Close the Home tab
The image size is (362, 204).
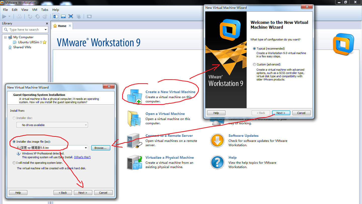[x=70, y=26]
